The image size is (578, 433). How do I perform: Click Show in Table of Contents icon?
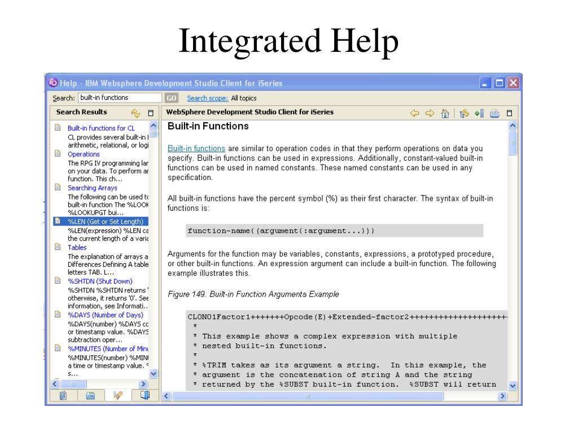464,113
